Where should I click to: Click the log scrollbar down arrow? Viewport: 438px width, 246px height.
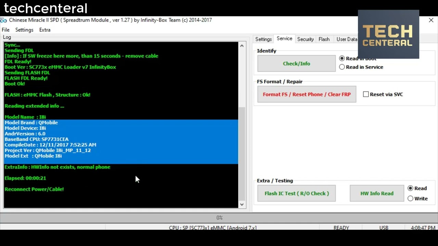(242, 204)
